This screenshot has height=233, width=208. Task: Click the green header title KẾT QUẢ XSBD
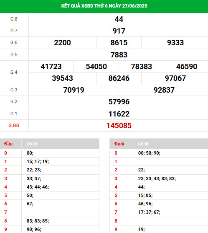tap(104, 6)
